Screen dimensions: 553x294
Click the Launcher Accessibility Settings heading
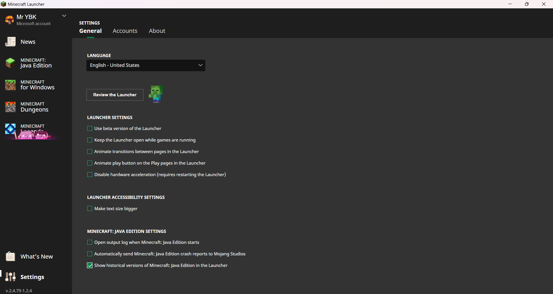(x=126, y=197)
